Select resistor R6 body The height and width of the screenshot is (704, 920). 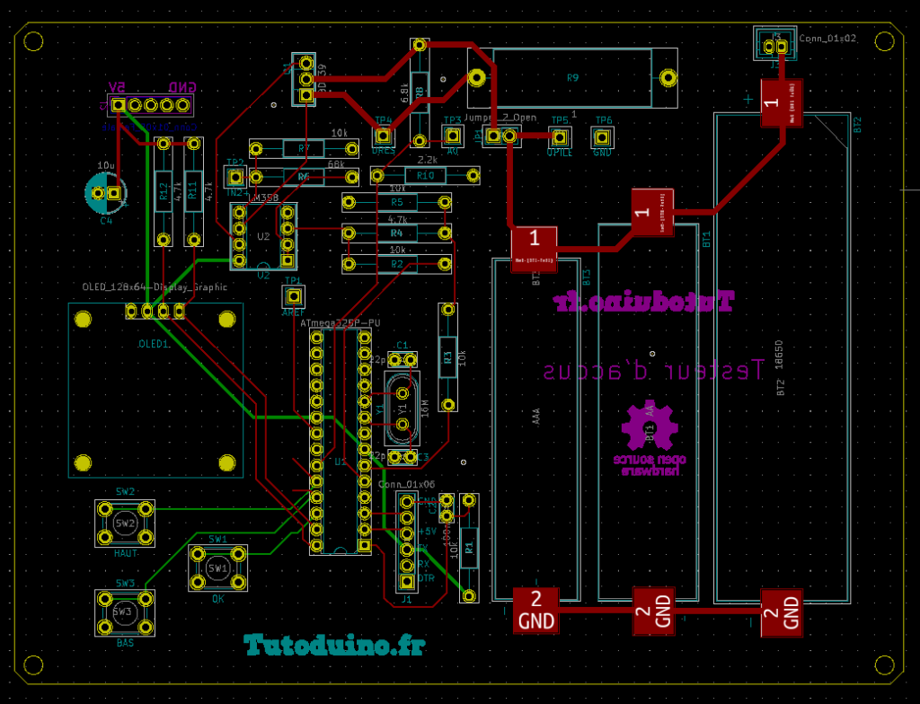[304, 177]
